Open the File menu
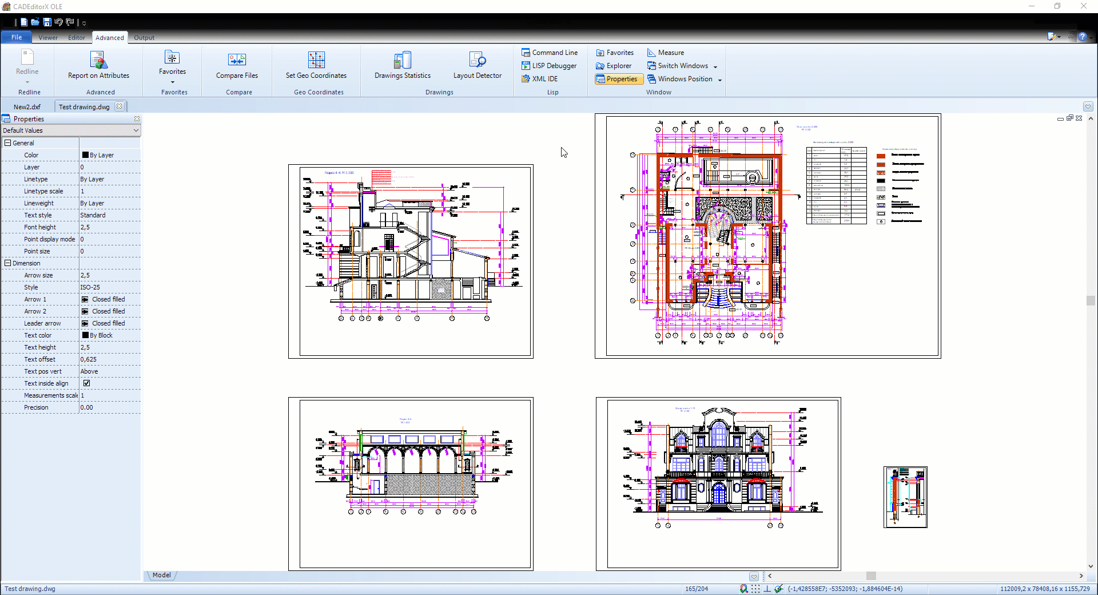The image size is (1098, 595). click(x=17, y=37)
